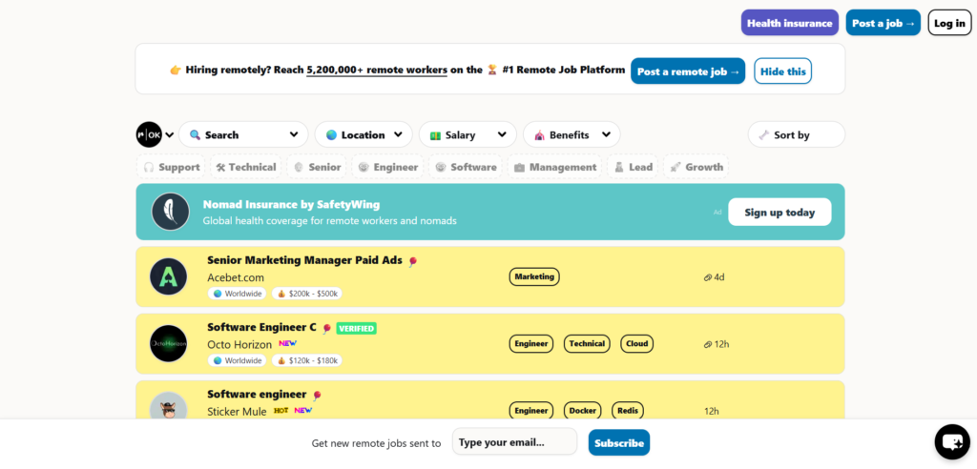Toggle the Senior tag filter

pos(317,167)
